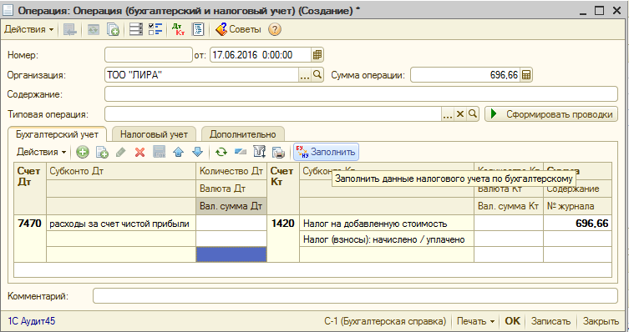This screenshot has width=629, height=332.
Task: Open calendar picker next to date field
Action: 317,55
